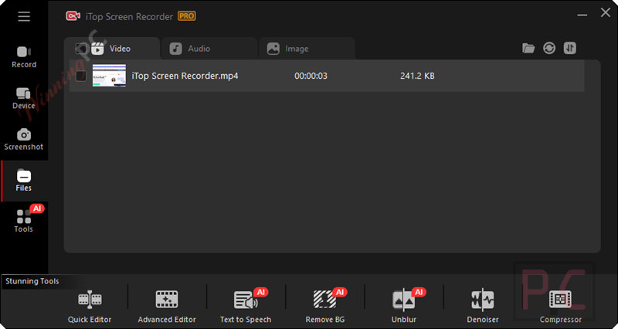This screenshot has height=329, width=618.
Task: Click the PRO badge in title bar
Action: 186,16
